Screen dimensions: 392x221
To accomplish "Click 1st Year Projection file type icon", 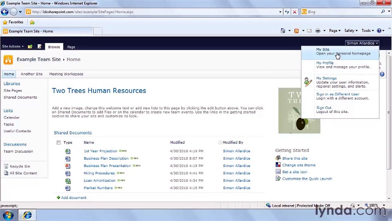I will [x=68, y=151].
